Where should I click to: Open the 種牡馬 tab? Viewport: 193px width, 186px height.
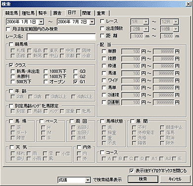point(28,13)
